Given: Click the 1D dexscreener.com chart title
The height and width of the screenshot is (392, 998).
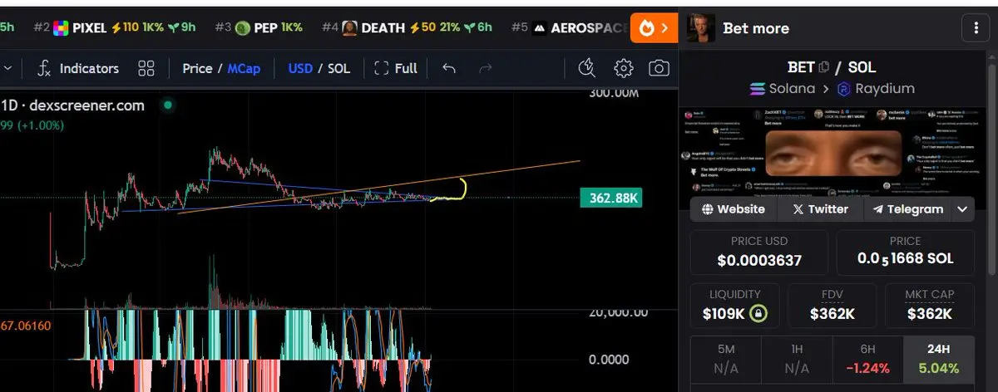Looking at the screenshot, I should tap(72, 105).
